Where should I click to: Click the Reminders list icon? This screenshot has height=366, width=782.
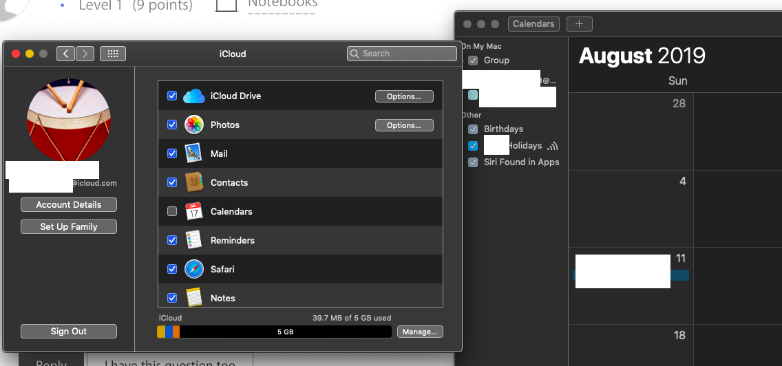193,240
